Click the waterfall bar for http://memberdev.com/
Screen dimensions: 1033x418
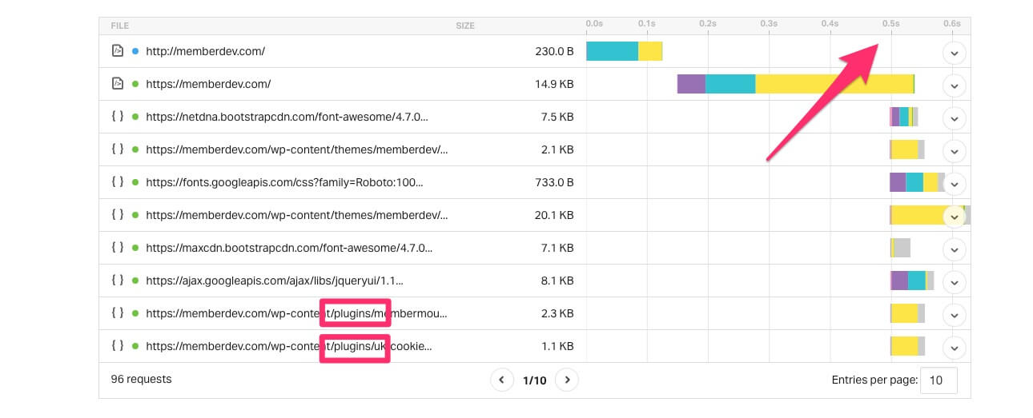[625, 51]
